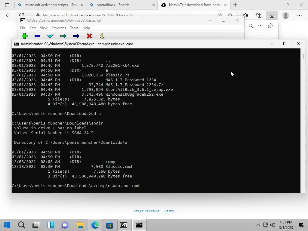Open a new browser tab
The height and width of the screenshot is (231, 308).
(x=235, y=5)
